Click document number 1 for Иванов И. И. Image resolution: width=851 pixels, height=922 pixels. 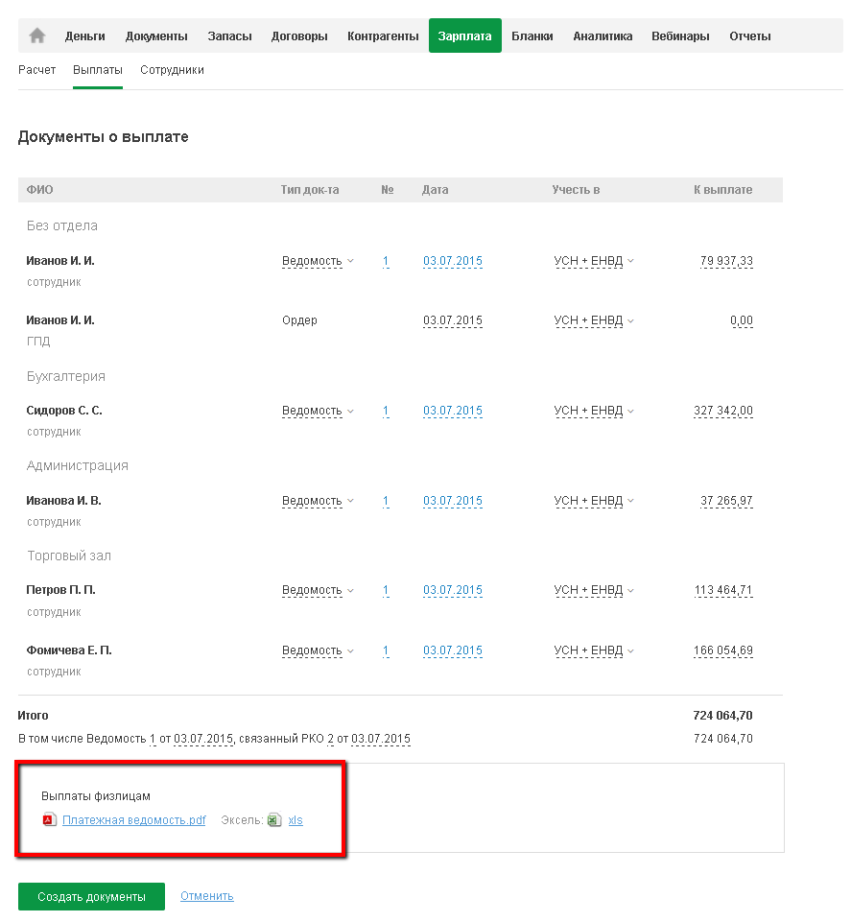click(x=386, y=261)
